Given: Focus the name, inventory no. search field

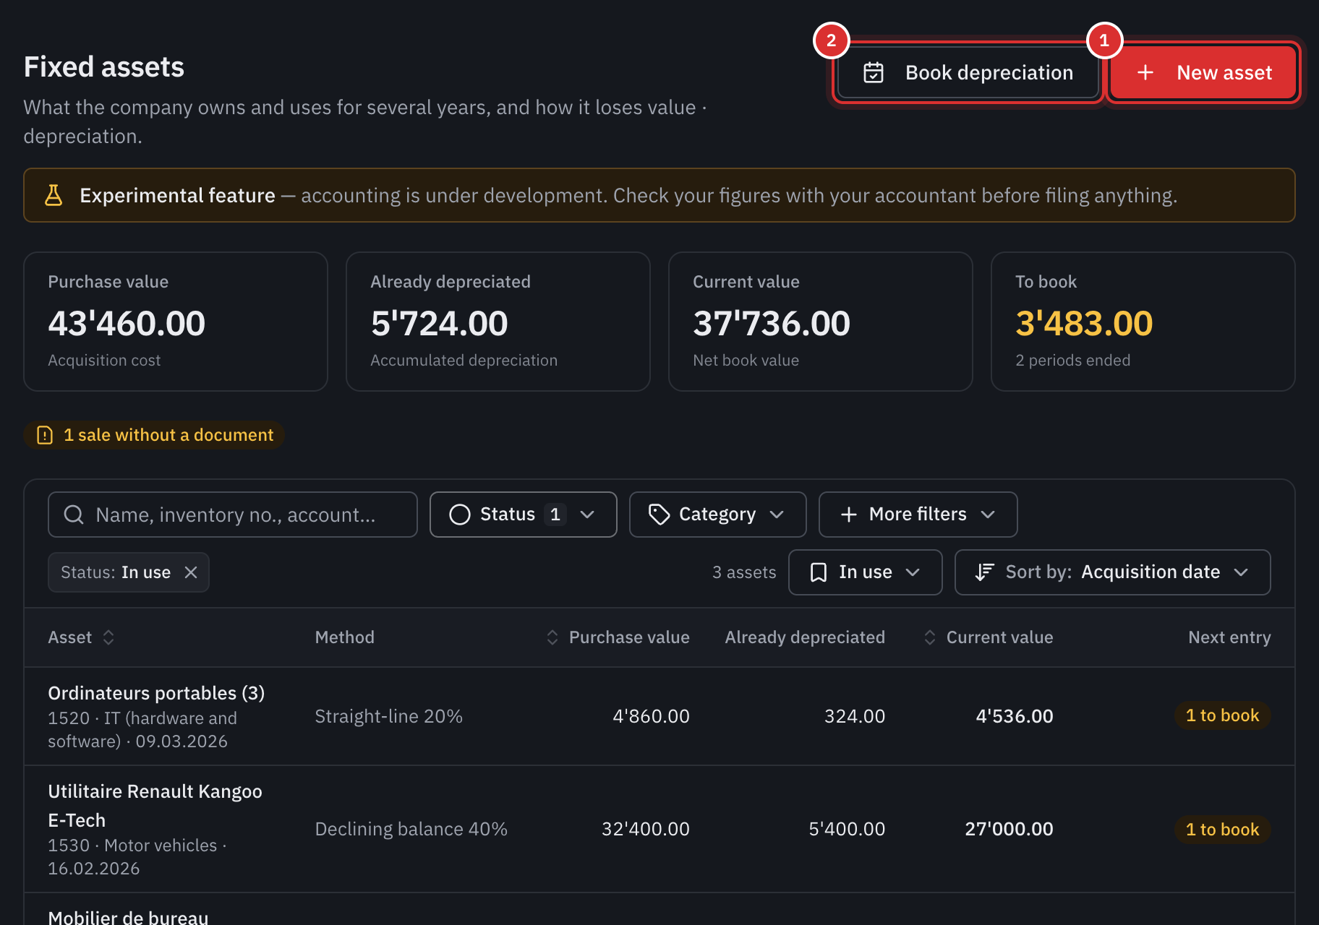Looking at the screenshot, I should [233, 515].
